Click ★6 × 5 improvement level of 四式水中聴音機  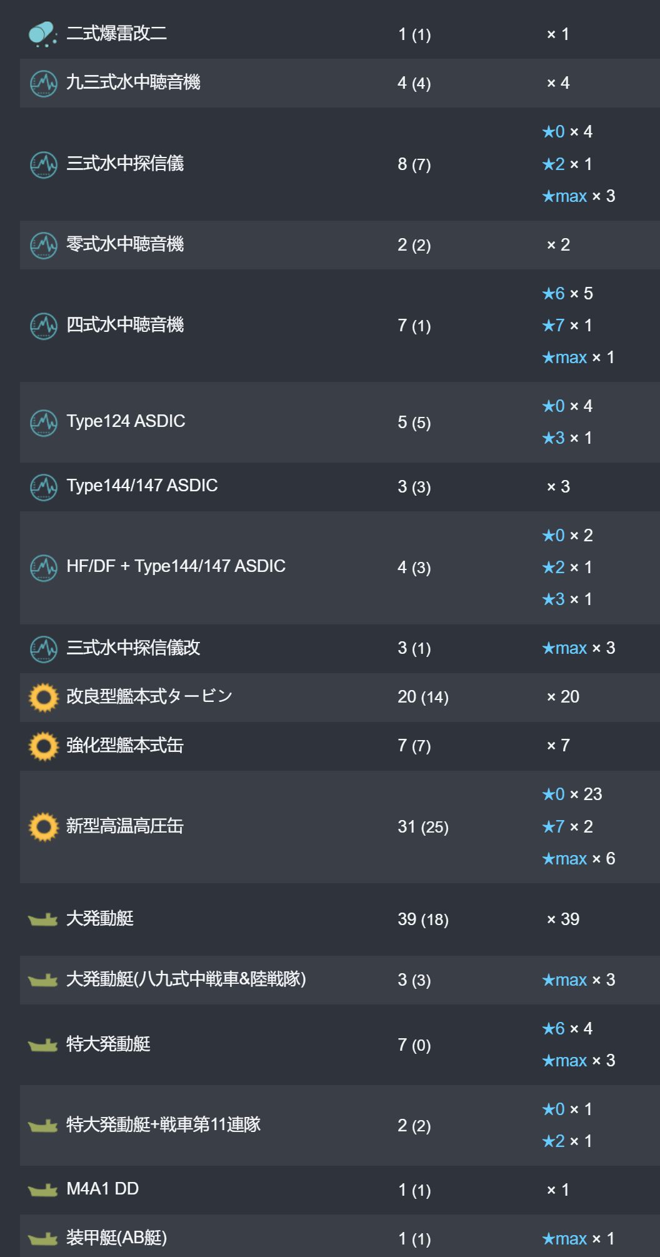pos(567,293)
